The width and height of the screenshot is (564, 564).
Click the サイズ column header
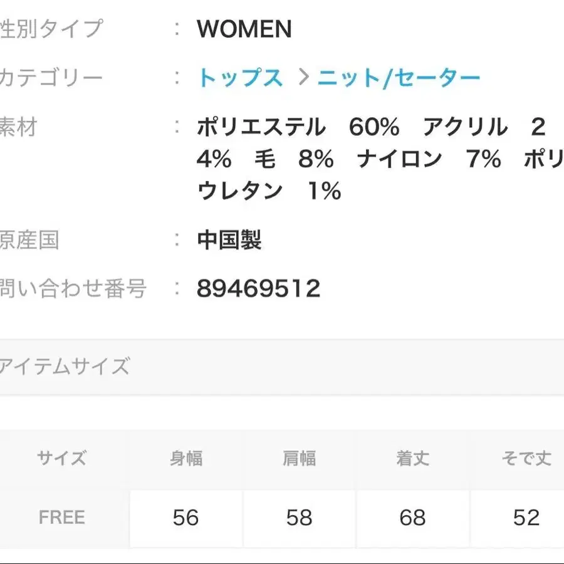[x=63, y=458]
